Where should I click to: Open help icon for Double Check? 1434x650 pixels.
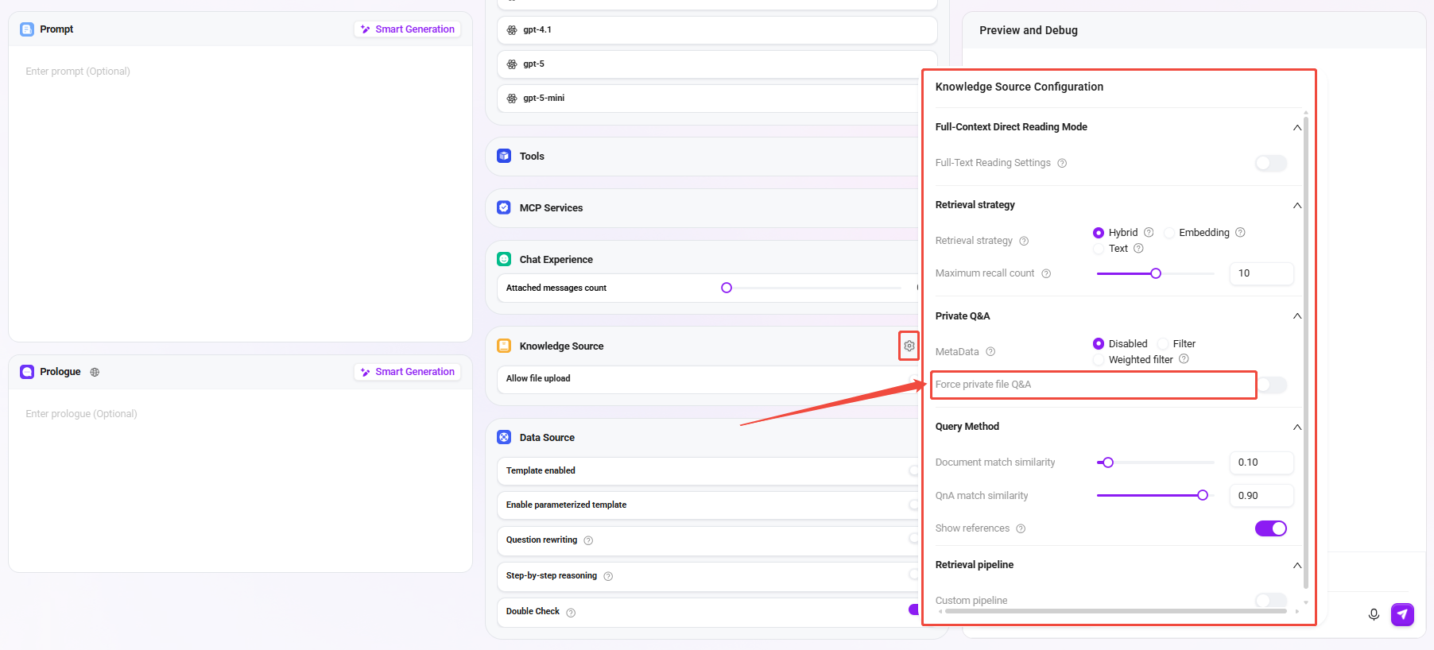(x=571, y=613)
